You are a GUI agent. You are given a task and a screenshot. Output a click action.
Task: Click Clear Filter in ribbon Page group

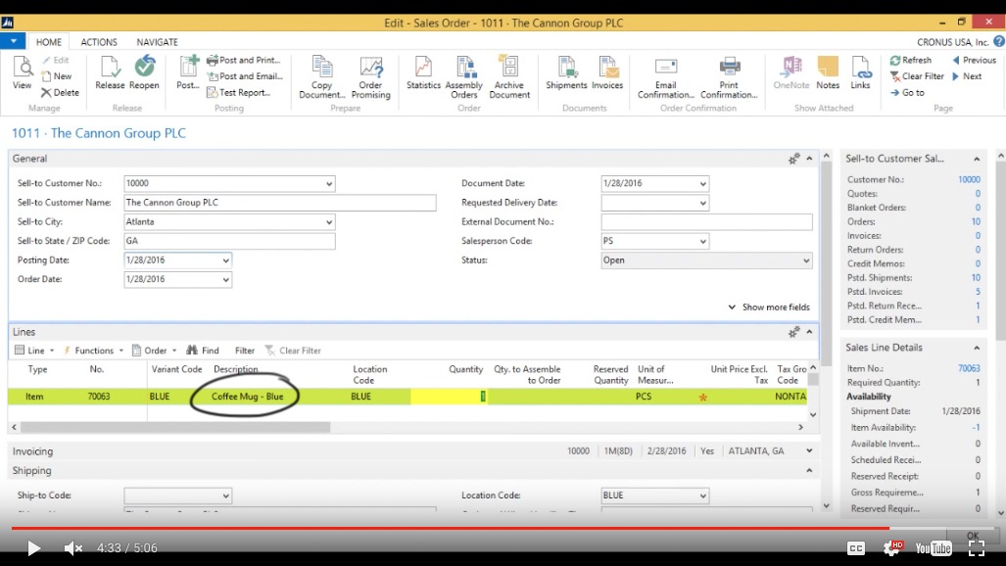[917, 76]
